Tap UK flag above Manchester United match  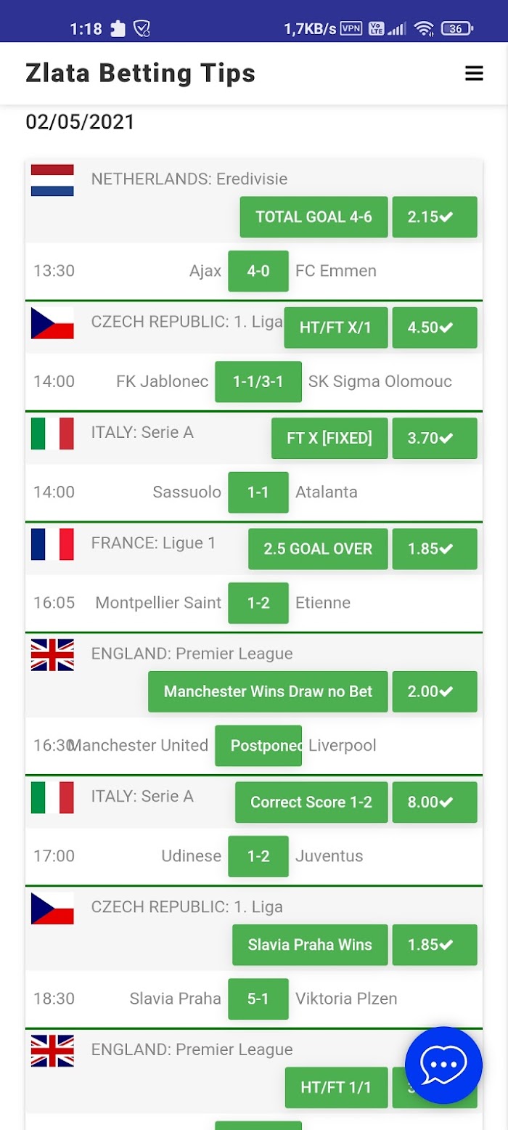52,654
